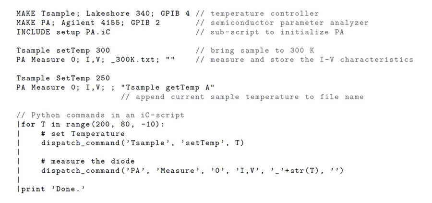Click the "sub-script to initialize PA" comment
This screenshot has height=203, width=432.
276,32
